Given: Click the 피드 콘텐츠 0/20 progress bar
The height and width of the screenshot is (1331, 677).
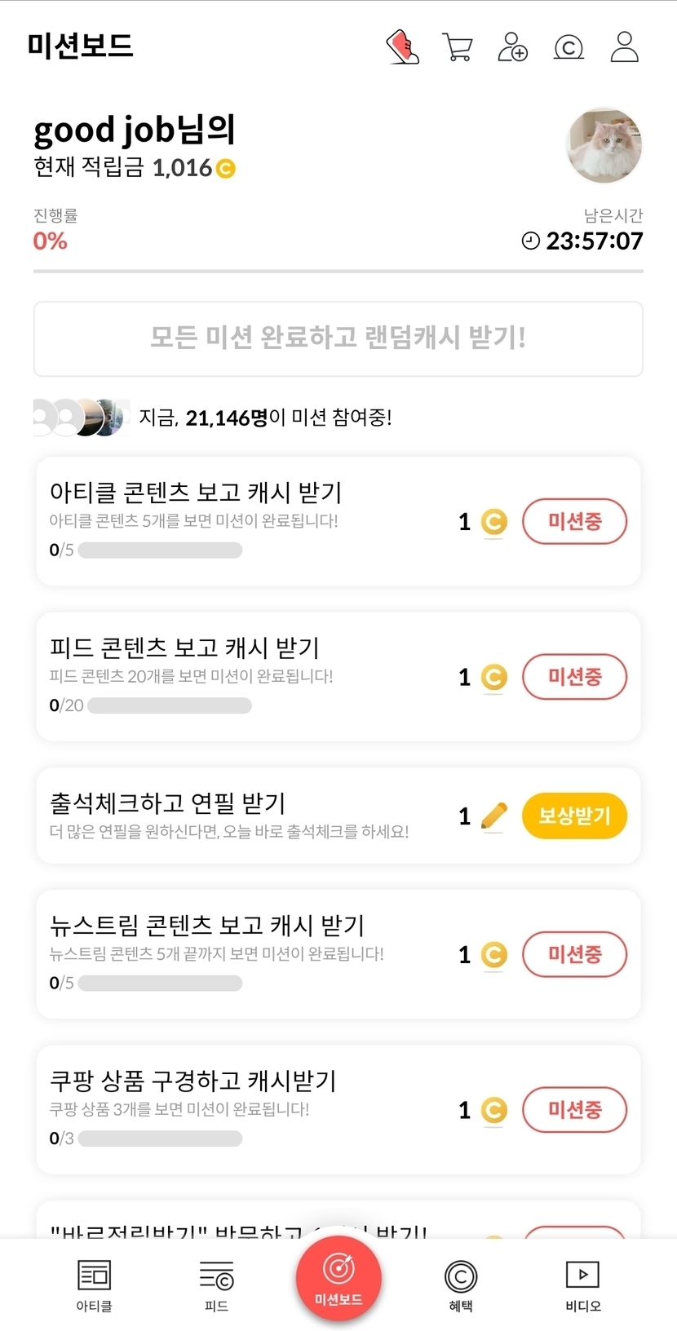Looking at the screenshot, I should 170,705.
